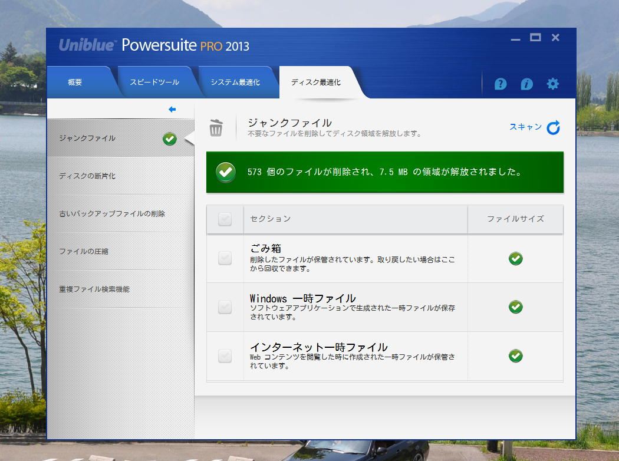Select ジャンクファイル in the sidebar

120,138
